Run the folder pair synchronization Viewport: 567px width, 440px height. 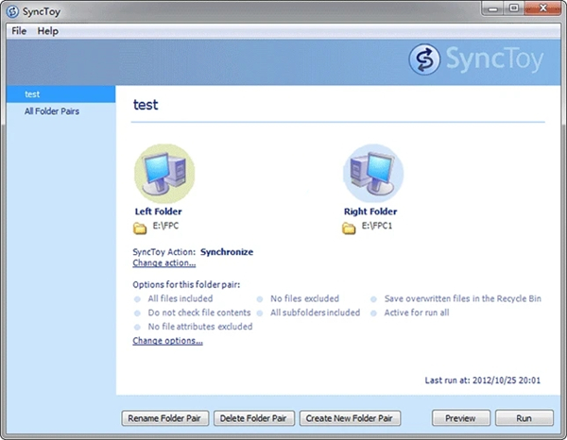point(524,418)
